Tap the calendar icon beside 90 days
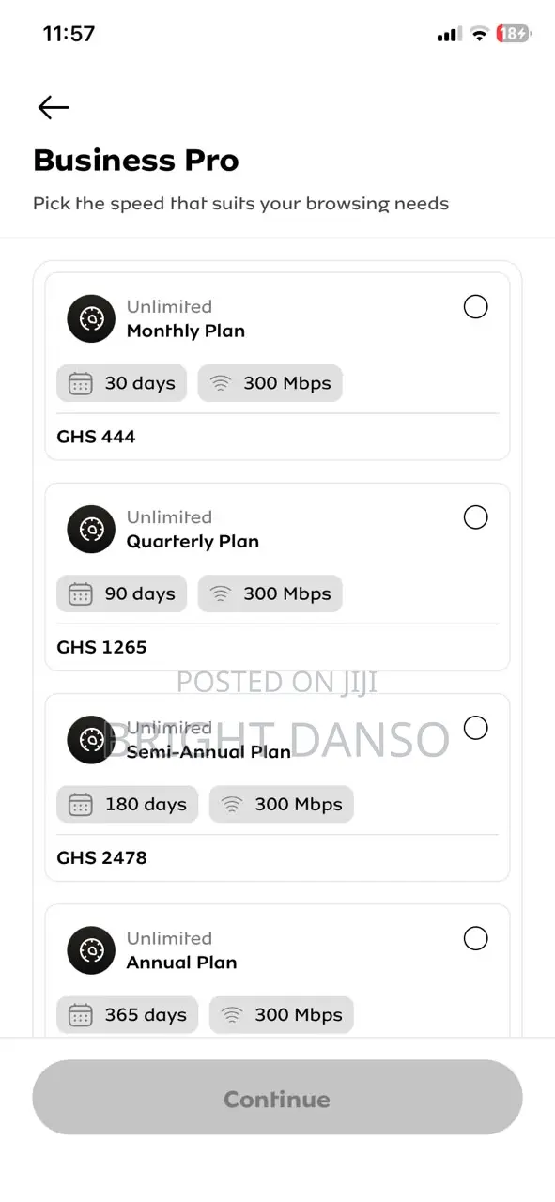Screen dimensions: 555x1202 pyautogui.click(x=81, y=593)
